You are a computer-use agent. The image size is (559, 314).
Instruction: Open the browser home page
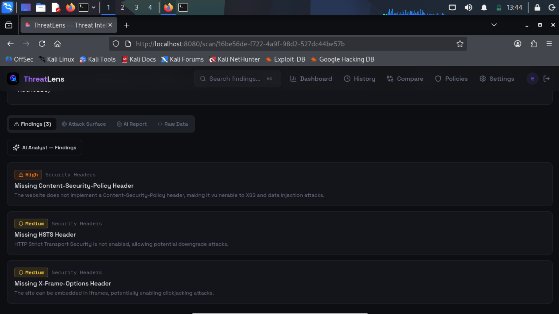click(x=57, y=44)
